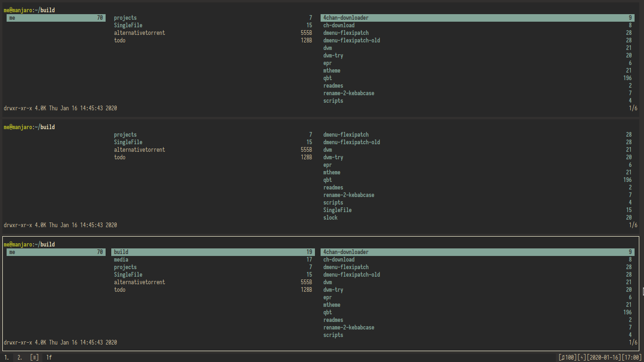Click the rename-2-kebabcase folder
Viewport: 644px width, 362px height.
[x=349, y=93]
